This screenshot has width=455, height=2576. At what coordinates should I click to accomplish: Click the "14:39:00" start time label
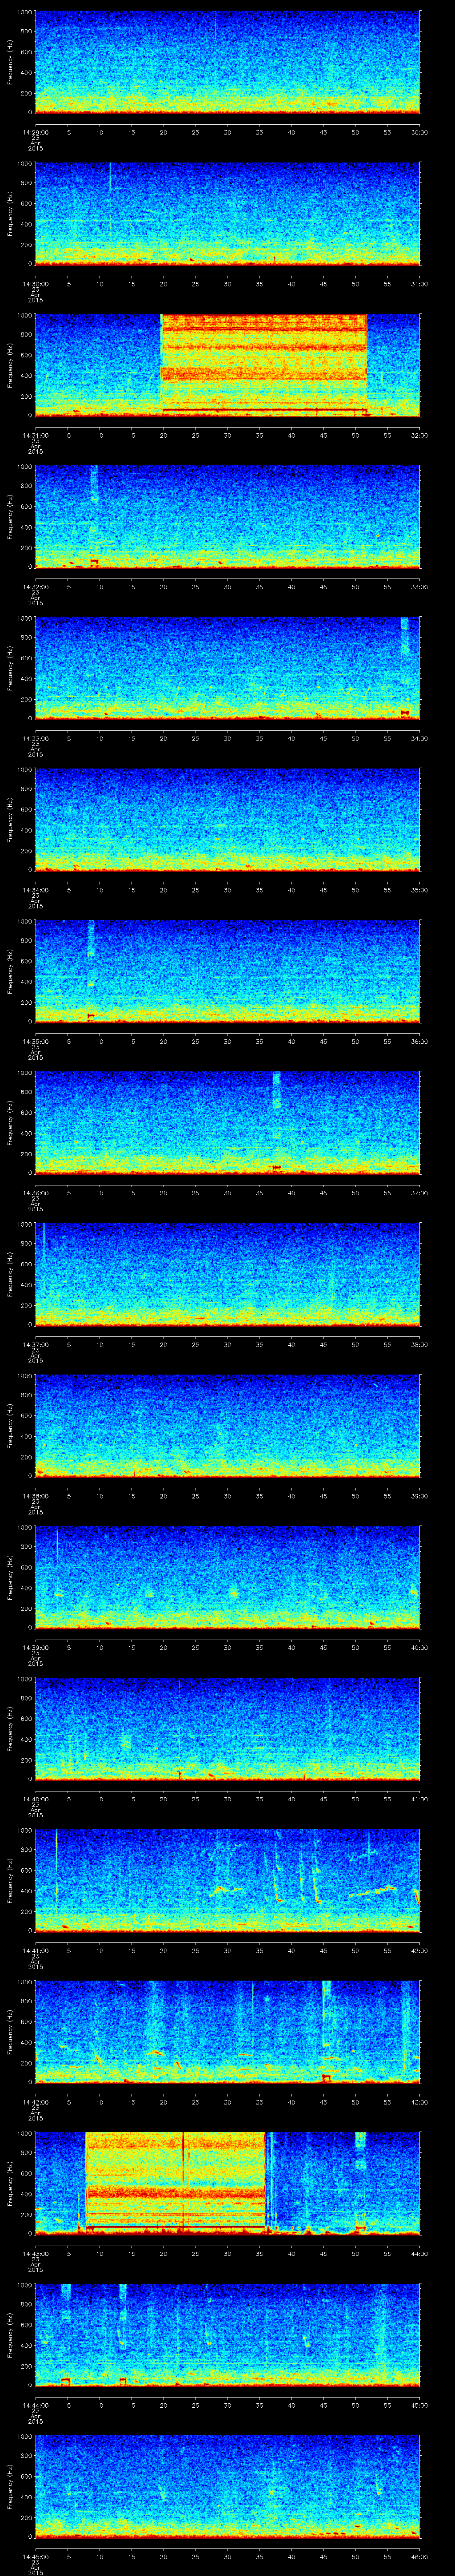(x=35, y=1648)
